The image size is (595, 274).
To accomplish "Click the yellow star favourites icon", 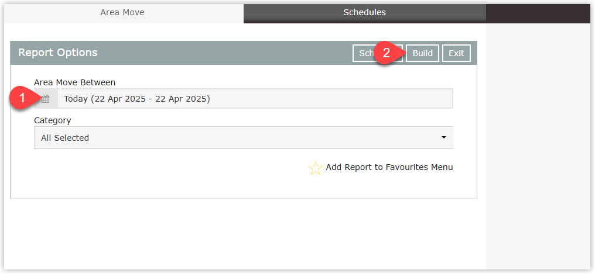I will point(315,168).
